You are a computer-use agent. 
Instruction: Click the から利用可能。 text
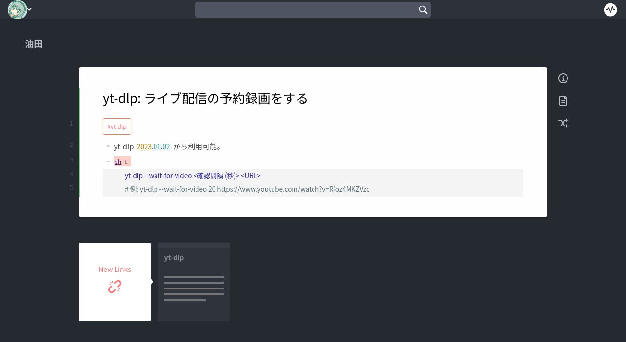pyautogui.click(x=197, y=146)
